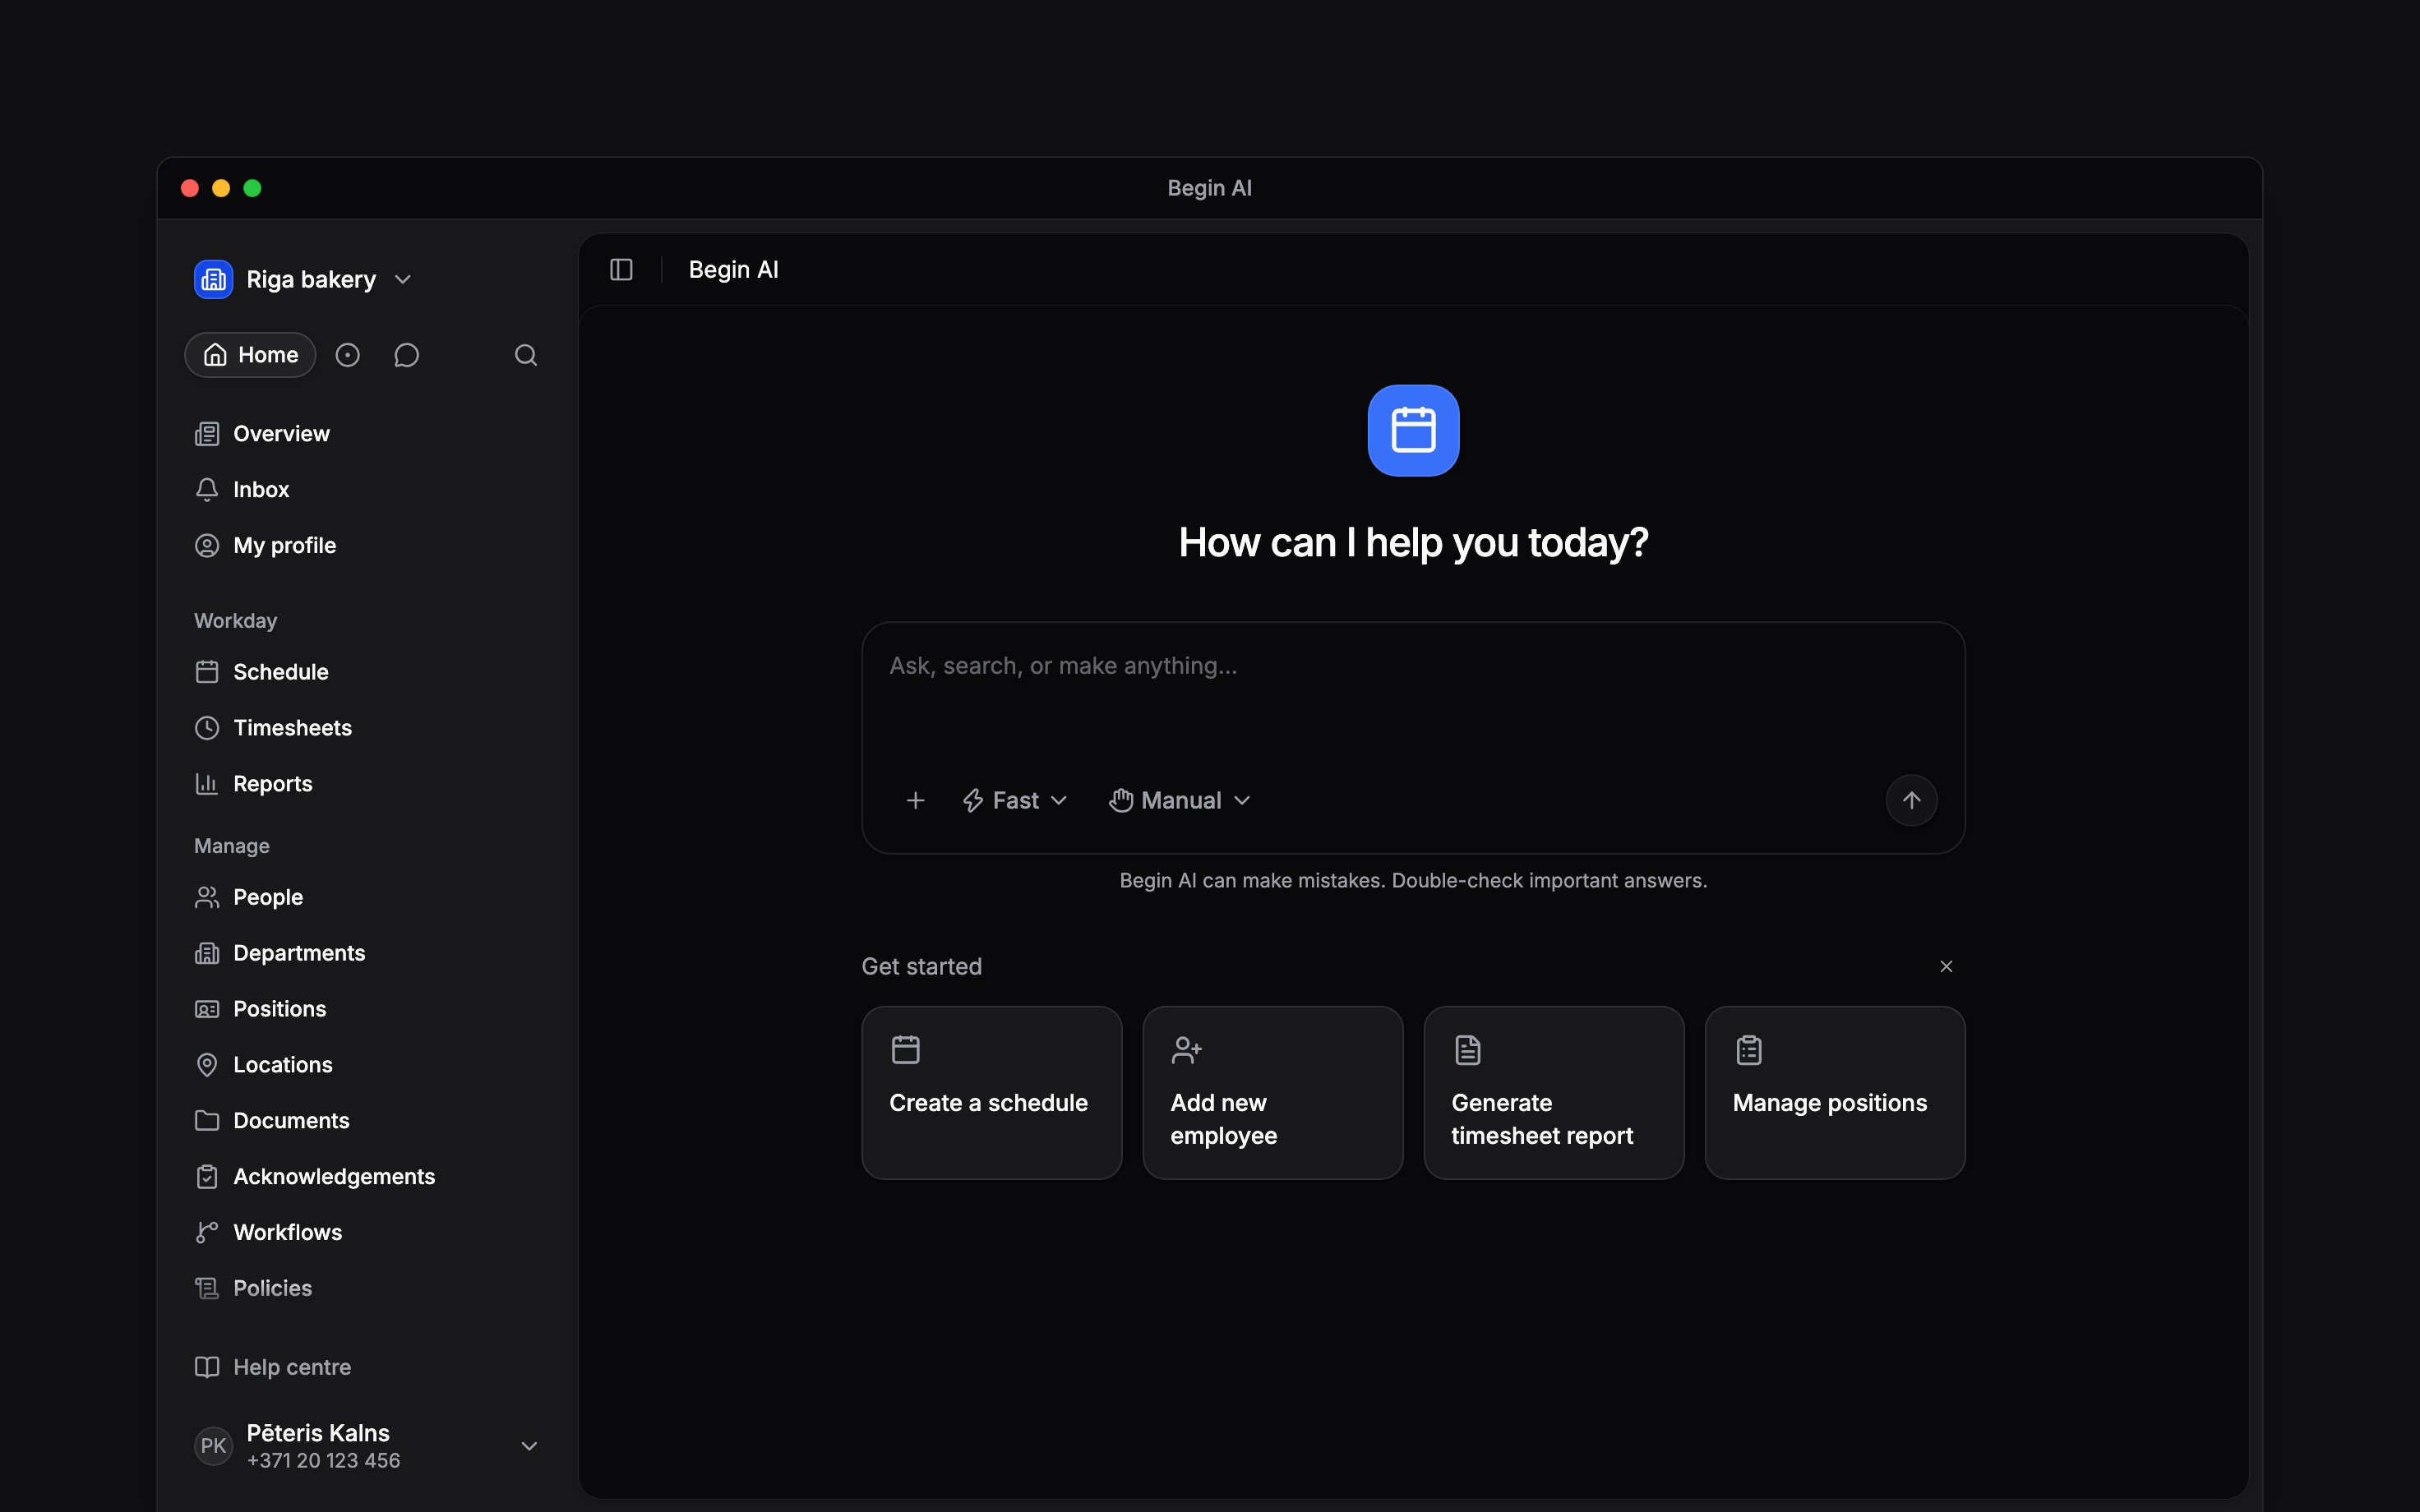Click the People icon in sidebar
This screenshot has height=1512, width=2420.
coord(207,897)
